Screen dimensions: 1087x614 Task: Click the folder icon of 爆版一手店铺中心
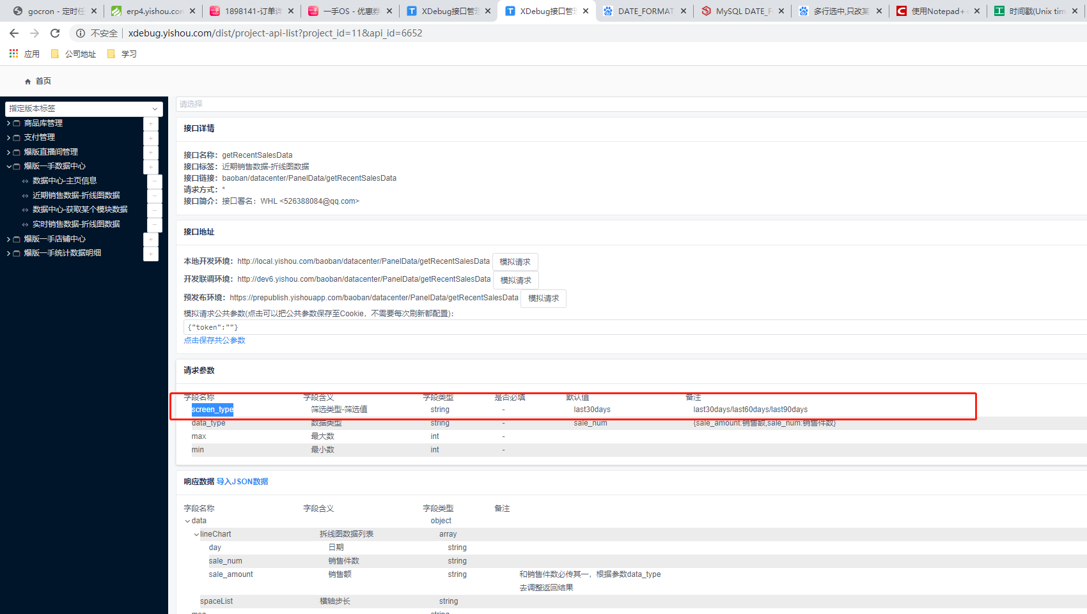pyautogui.click(x=17, y=239)
